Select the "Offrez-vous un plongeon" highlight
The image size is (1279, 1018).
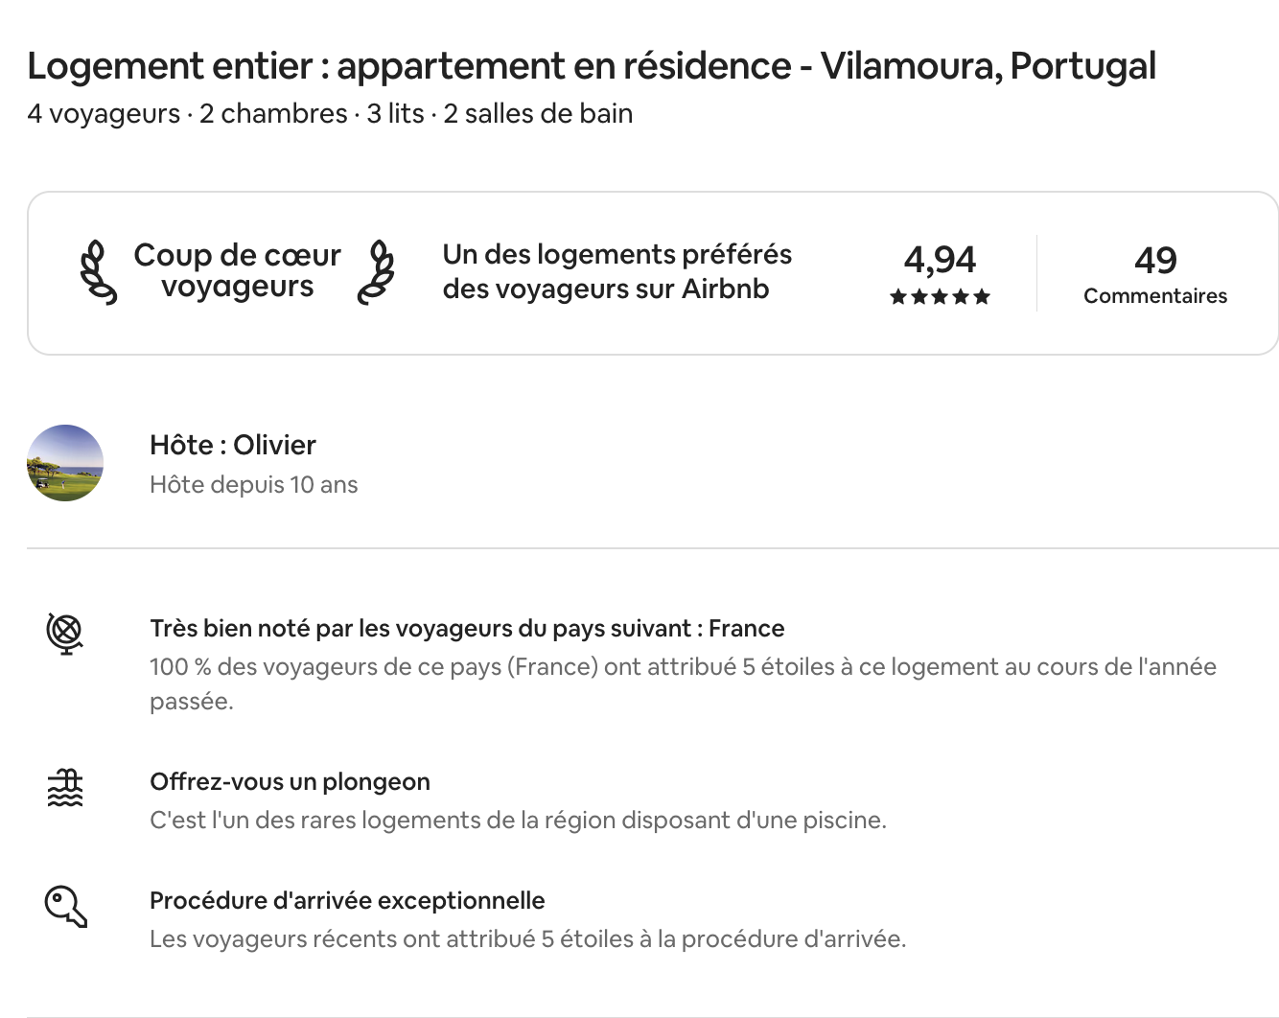(290, 782)
